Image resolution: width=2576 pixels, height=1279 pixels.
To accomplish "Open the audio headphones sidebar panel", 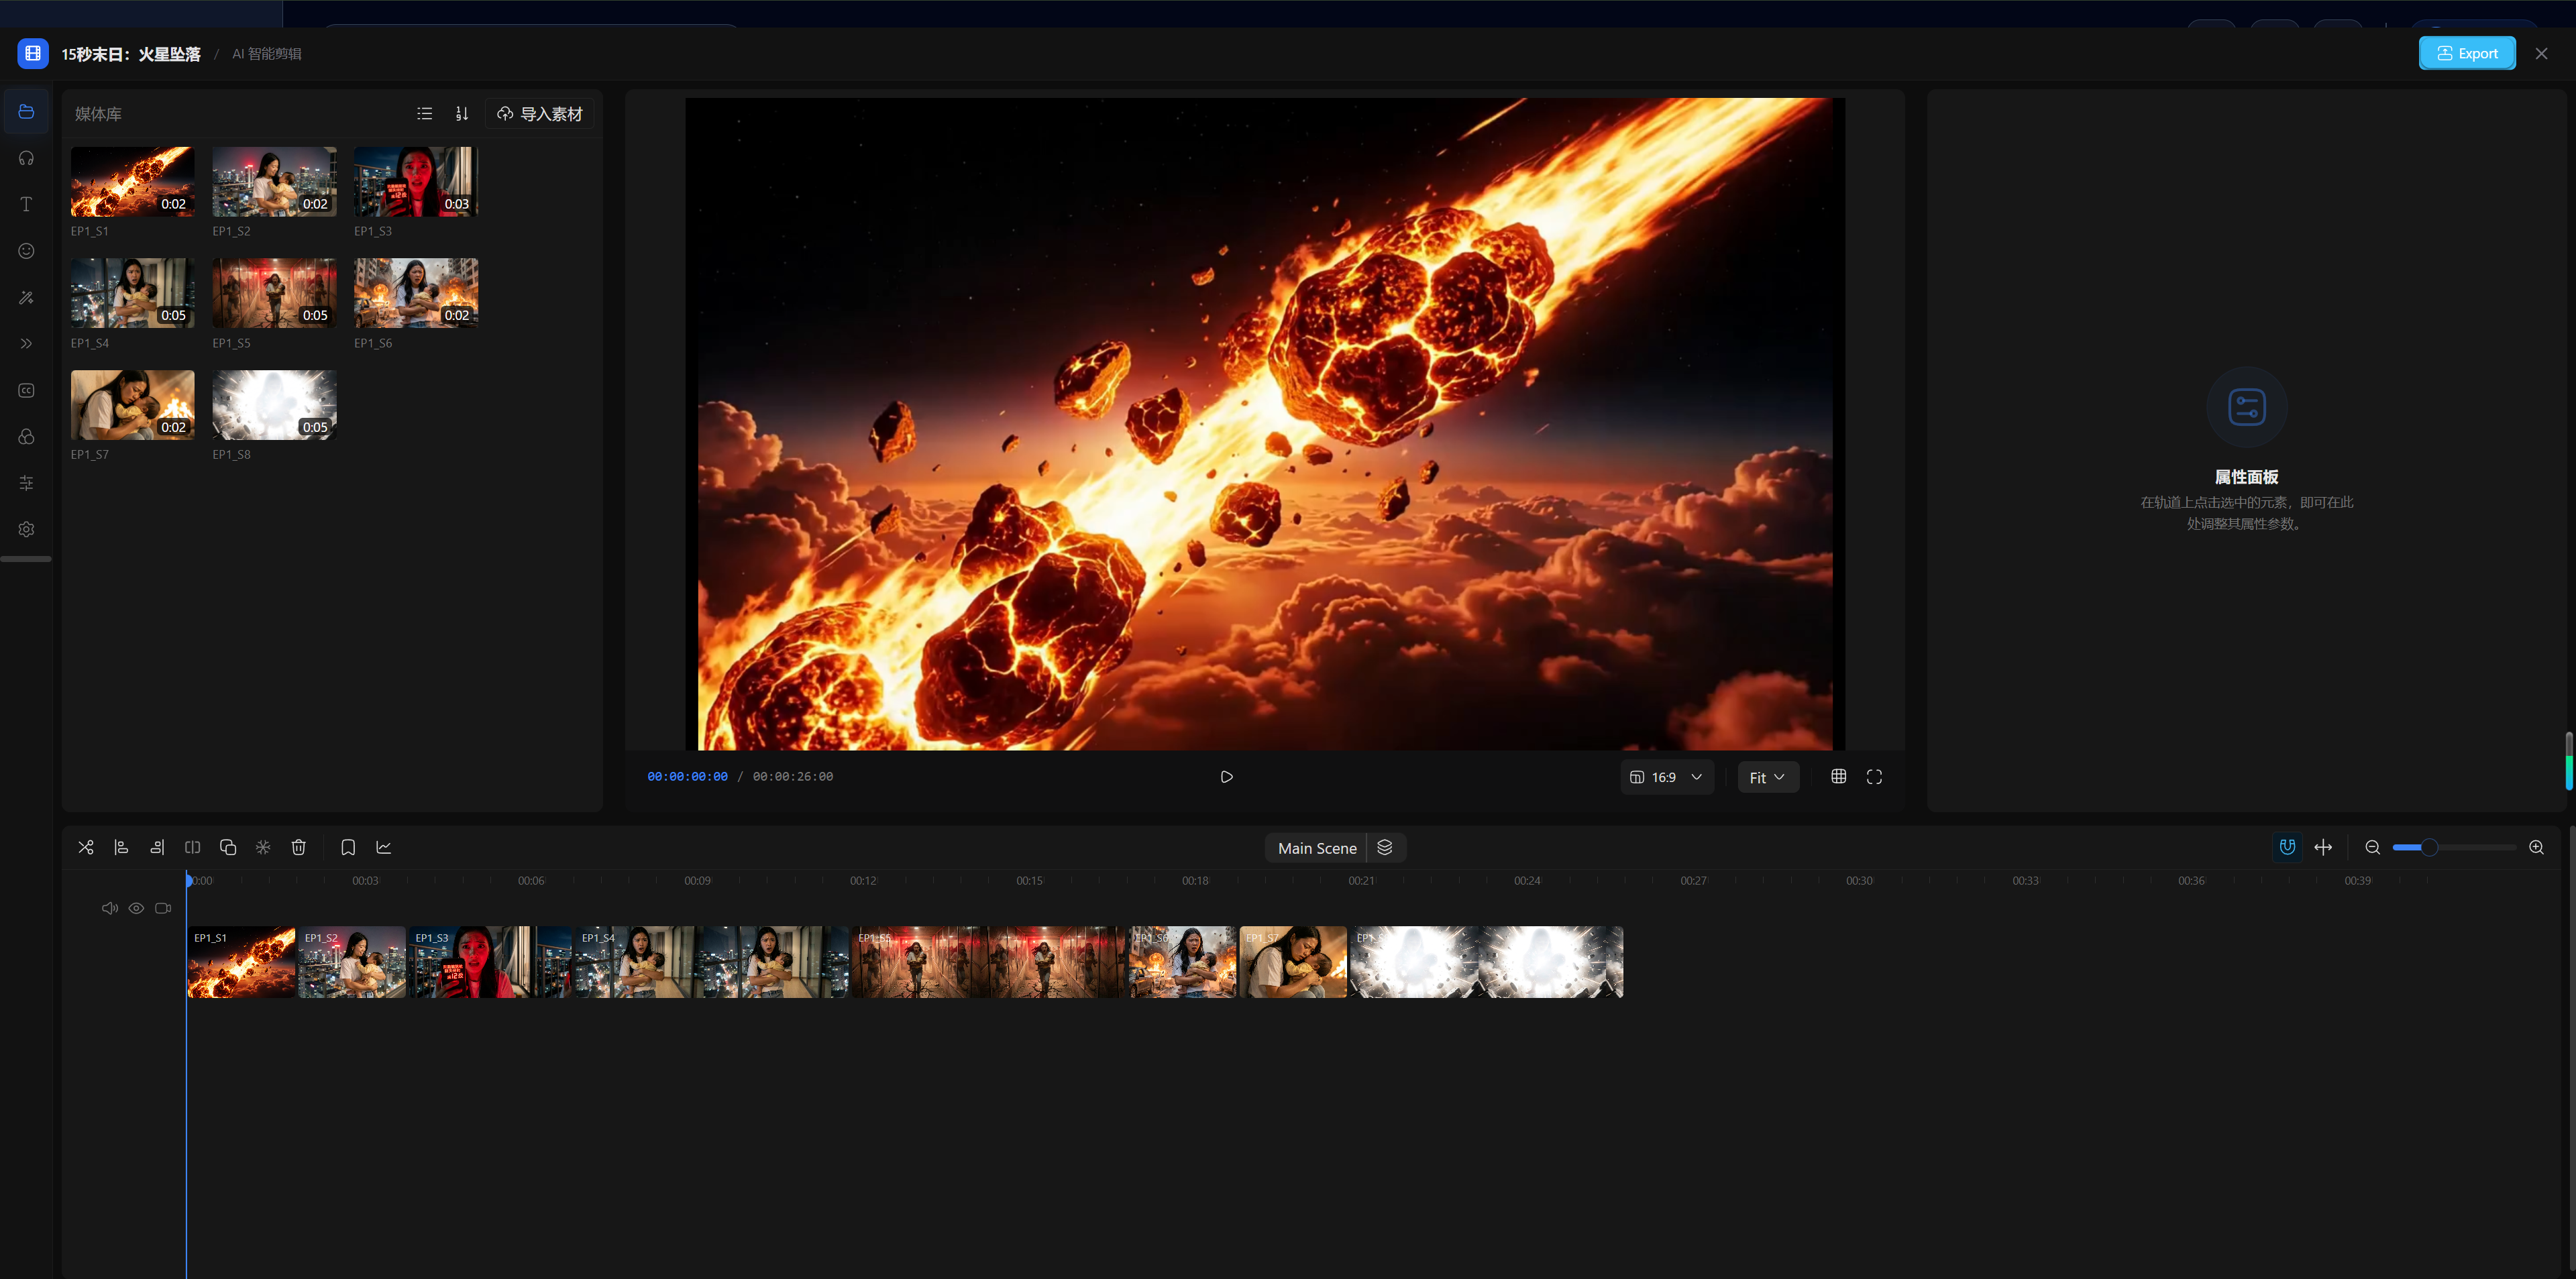I will point(27,158).
